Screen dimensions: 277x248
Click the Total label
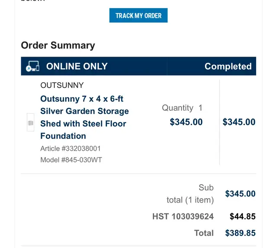click(x=204, y=233)
